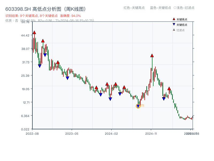
Task: Click the 2023-05 x-axis date label
Action: click(x=71, y=133)
